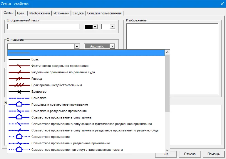Click the Отмена button
The height and width of the screenshot is (159, 226).
190,154
